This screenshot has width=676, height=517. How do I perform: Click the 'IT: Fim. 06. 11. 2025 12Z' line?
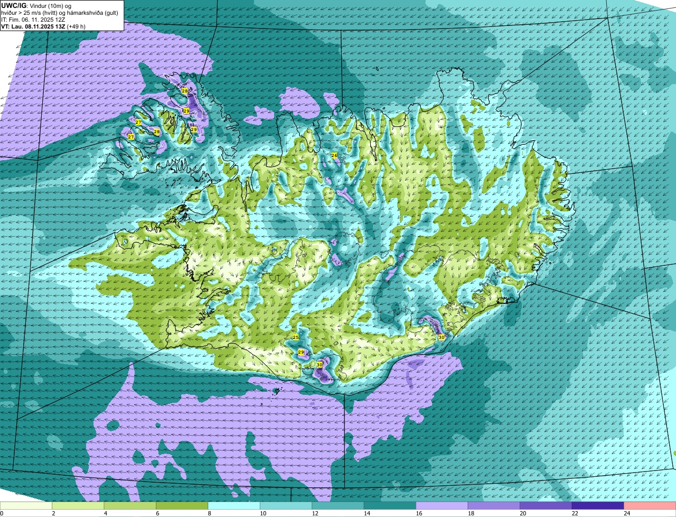pyautogui.click(x=33, y=19)
